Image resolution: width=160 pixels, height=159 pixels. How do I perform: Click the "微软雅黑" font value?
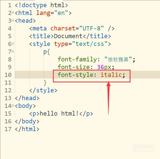[118, 59]
